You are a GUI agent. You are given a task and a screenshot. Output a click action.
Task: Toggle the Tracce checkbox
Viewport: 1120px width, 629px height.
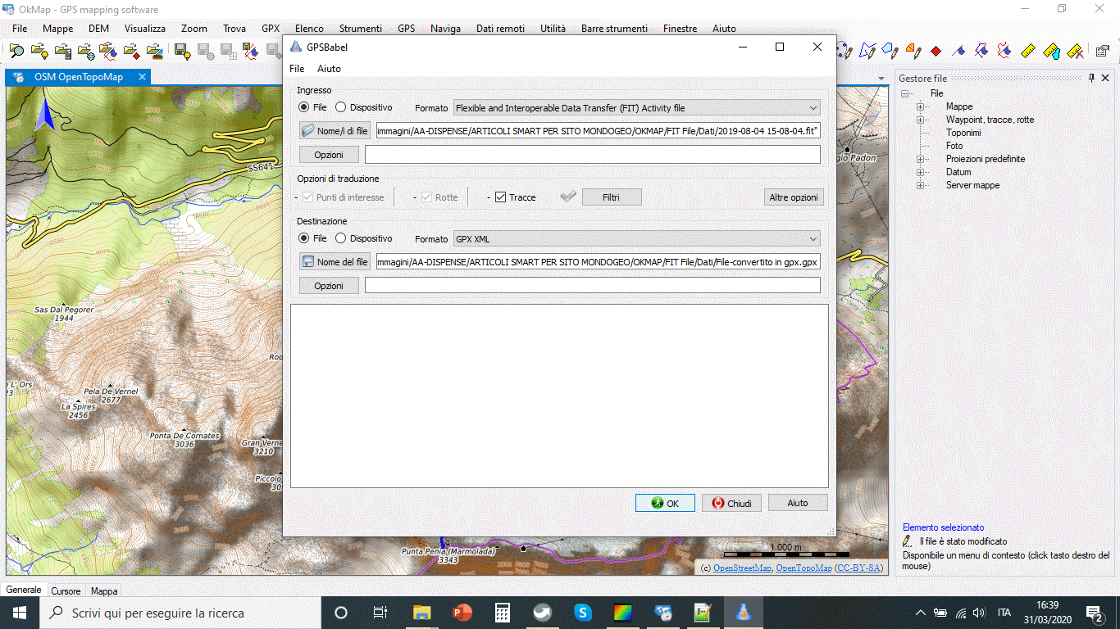tap(501, 197)
